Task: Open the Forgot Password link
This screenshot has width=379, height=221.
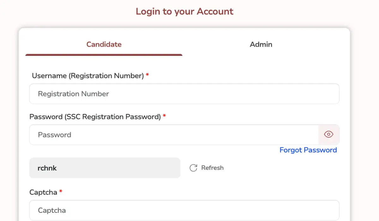Action: 308,150
